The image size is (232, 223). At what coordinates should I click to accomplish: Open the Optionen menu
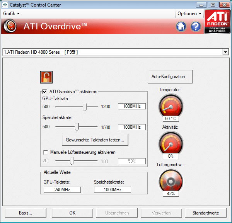click(189, 14)
